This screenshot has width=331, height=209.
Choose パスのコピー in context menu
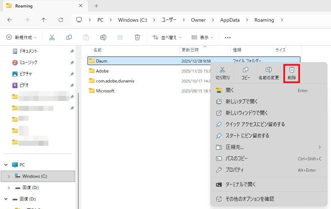pyautogui.click(x=237, y=159)
